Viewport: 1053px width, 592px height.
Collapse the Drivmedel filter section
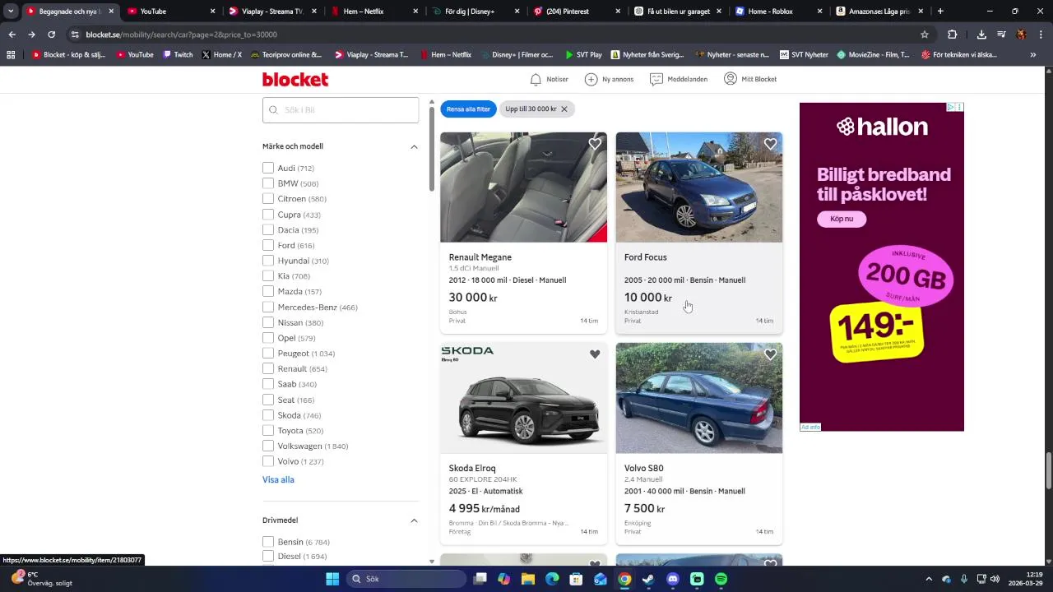coord(414,520)
